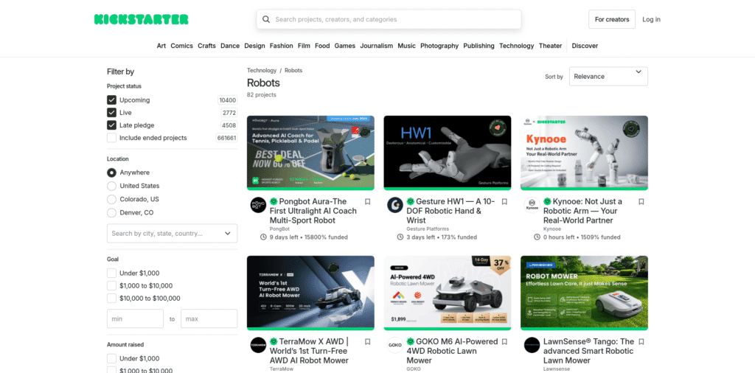The image size is (755, 373).
Task: Open Pongbot Aura project title
Action: pos(313,211)
